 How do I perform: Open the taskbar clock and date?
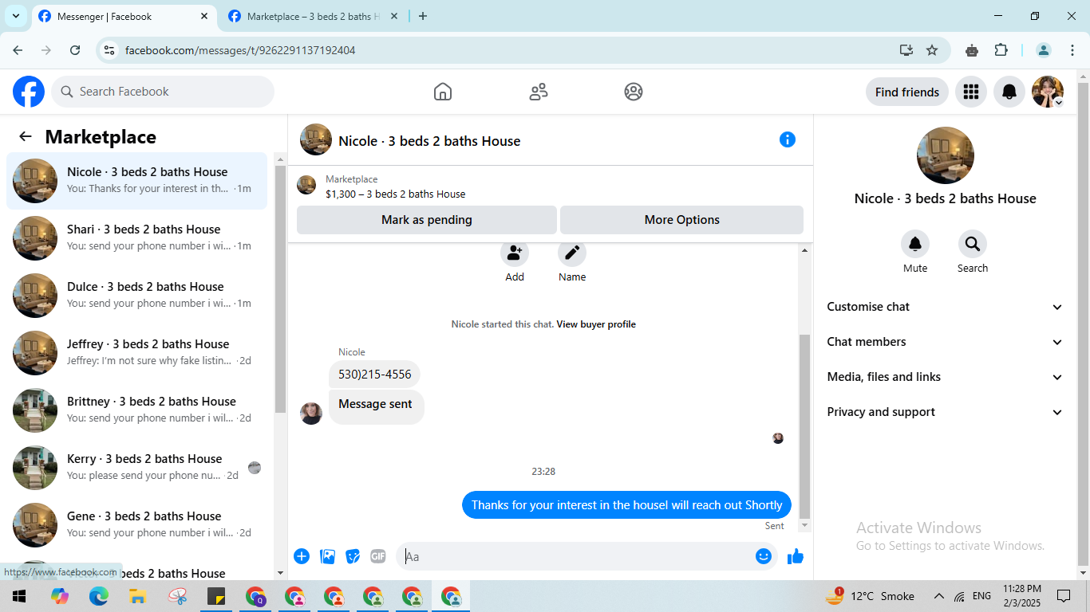tap(1022, 595)
